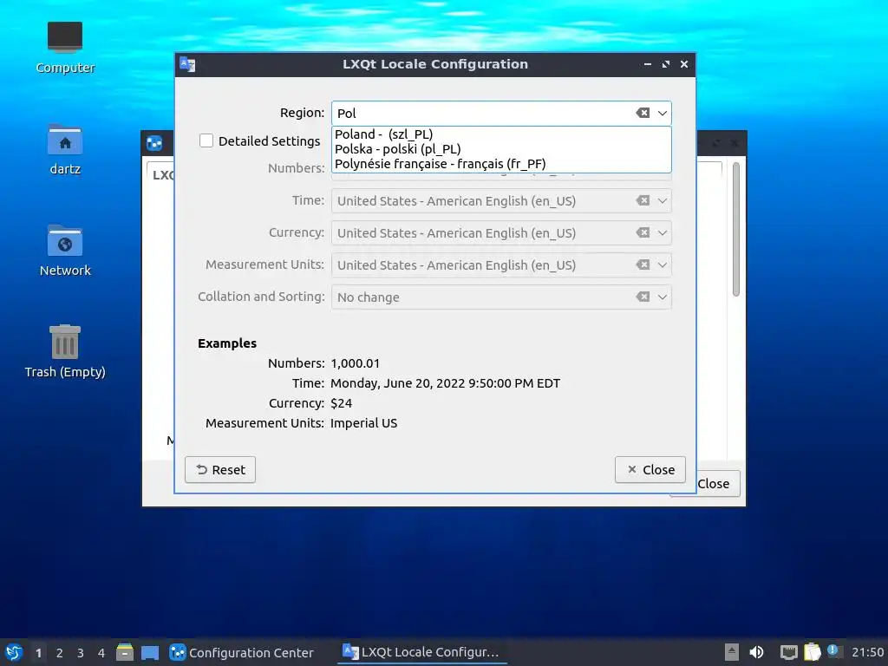Open the dartz home folder icon
Screen dimensions: 888x666
coord(64,149)
